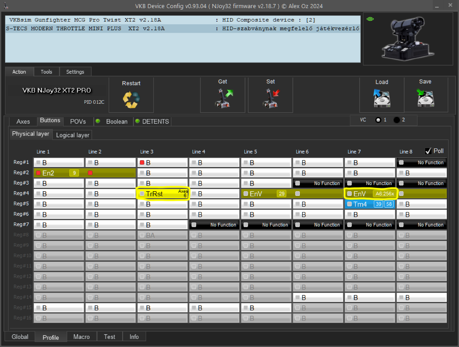The height and width of the screenshot is (347, 459).
Task: Click the Load hard drive icon
Action: coord(382,99)
